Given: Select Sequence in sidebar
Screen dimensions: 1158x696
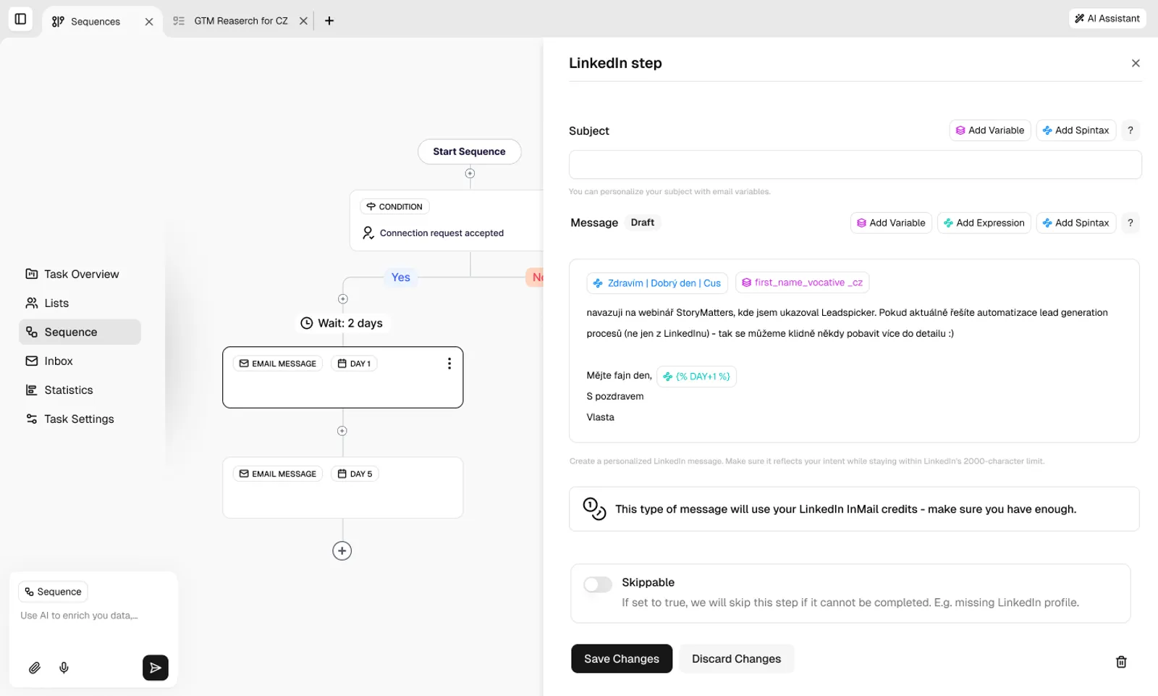Looking at the screenshot, I should (x=80, y=332).
